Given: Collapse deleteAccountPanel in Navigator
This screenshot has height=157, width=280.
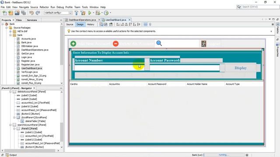Looking at the screenshot, I should 10,92.
